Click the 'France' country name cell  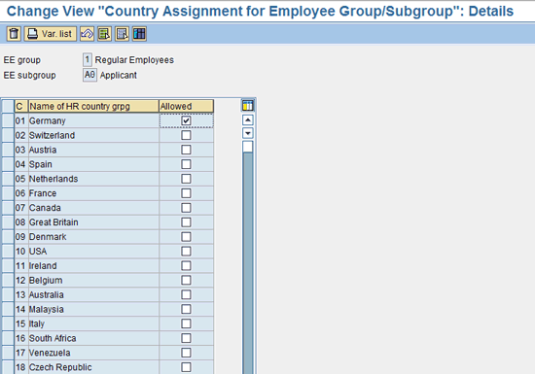click(x=93, y=193)
